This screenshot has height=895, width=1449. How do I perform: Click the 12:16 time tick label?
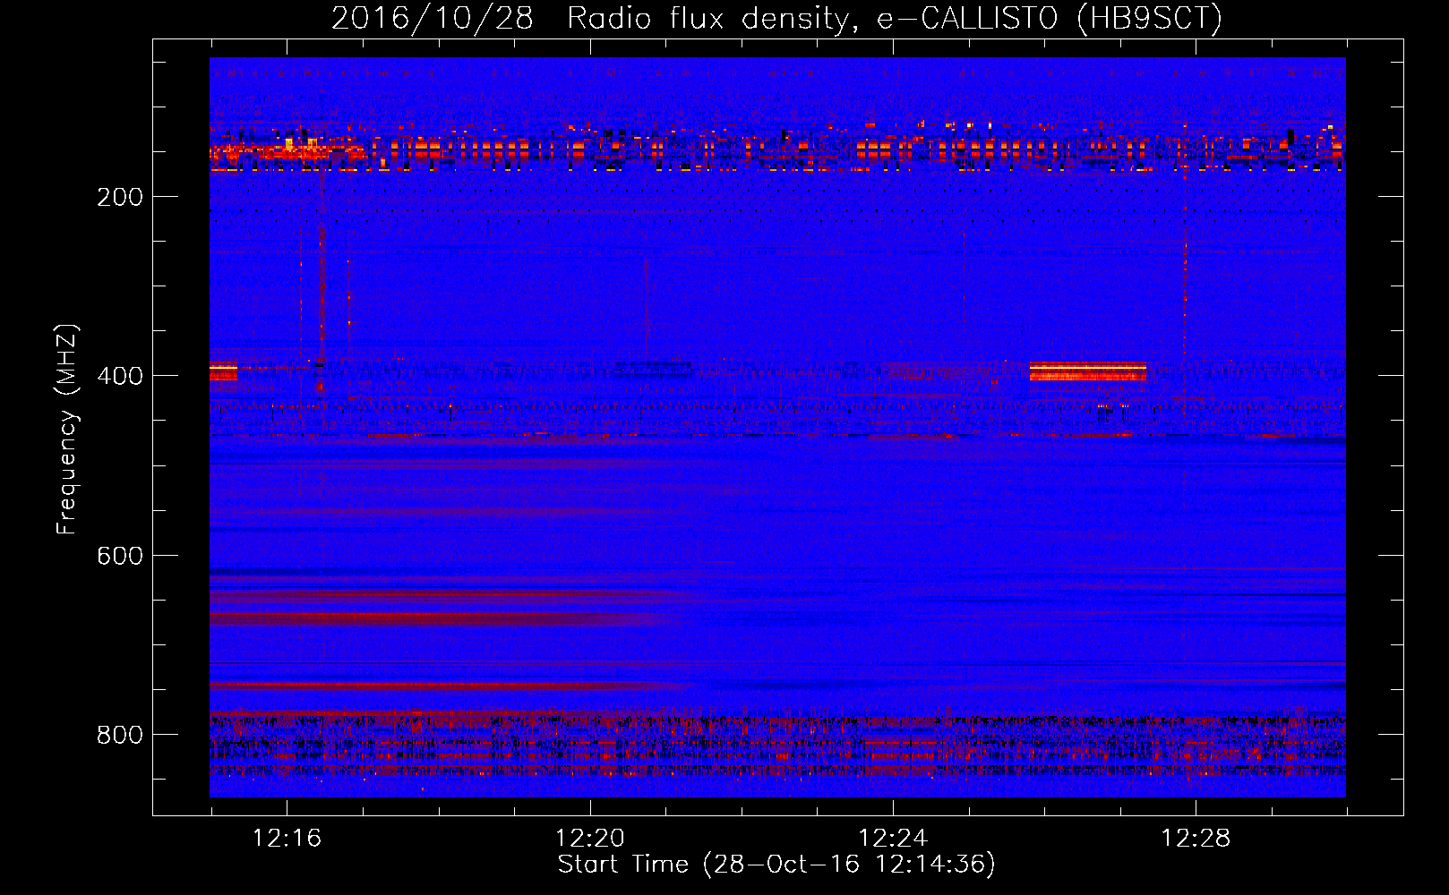[x=287, y=839]
